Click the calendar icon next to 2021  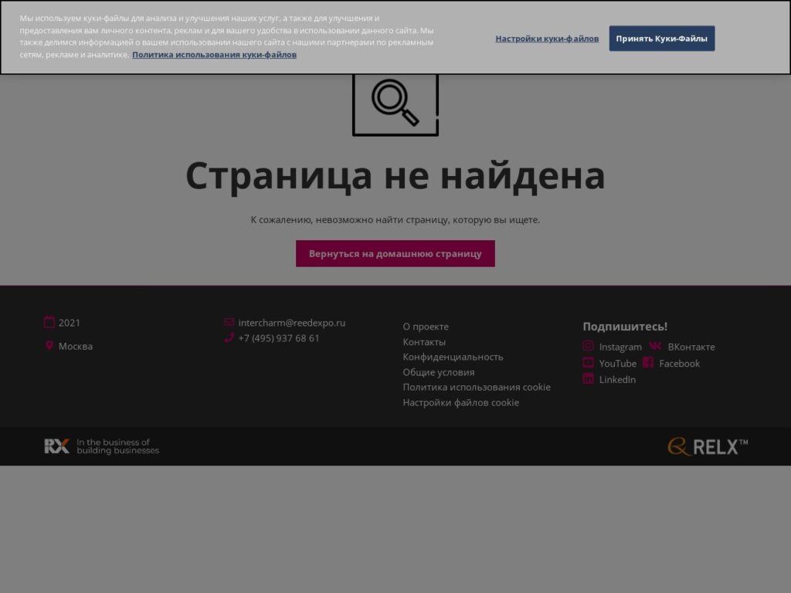point(49,322)
